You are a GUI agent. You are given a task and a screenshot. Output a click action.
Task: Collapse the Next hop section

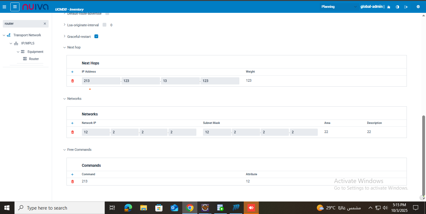(65, 48)
